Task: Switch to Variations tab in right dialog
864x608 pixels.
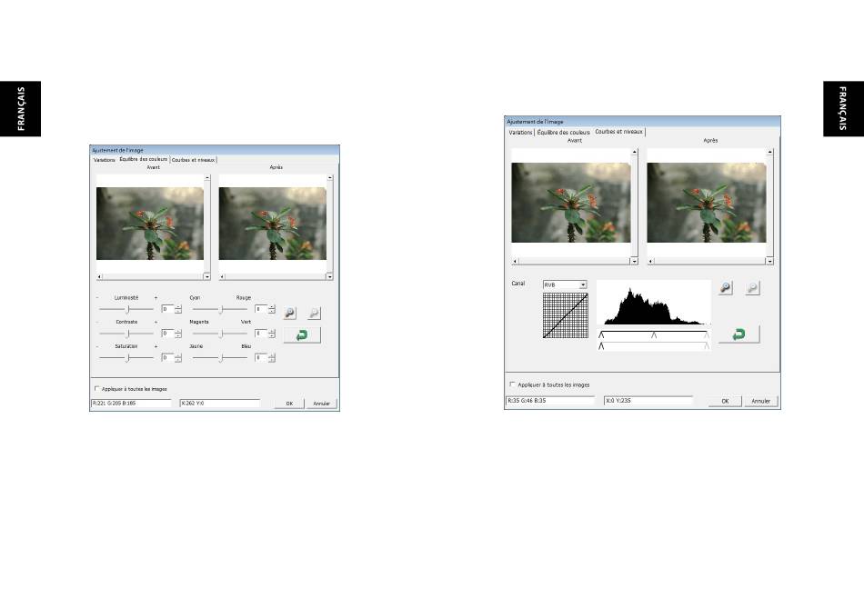Action: click(520, 132)
